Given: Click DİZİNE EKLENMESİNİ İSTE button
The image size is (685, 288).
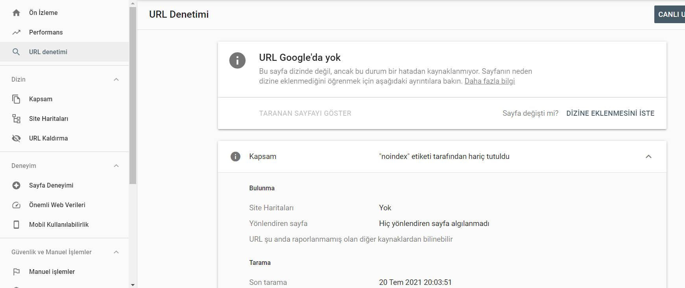Looking at the screenshot, I should 610,113.
